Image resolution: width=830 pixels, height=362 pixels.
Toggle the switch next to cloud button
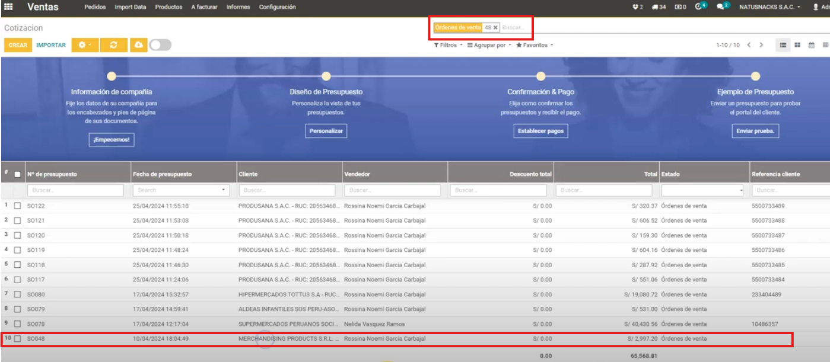point(160,45)
